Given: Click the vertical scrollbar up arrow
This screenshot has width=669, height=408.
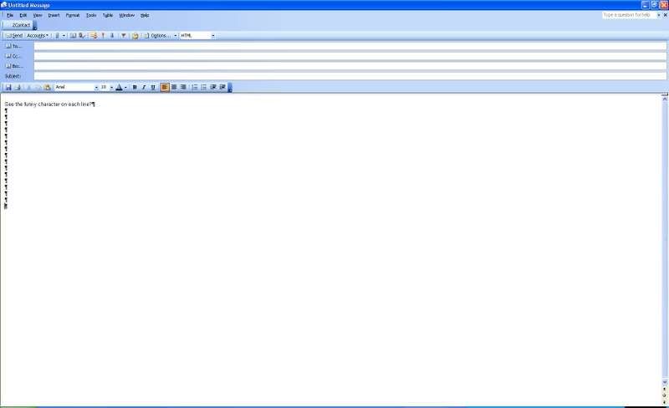Looking at the screenshot, I should coord(664,99).
